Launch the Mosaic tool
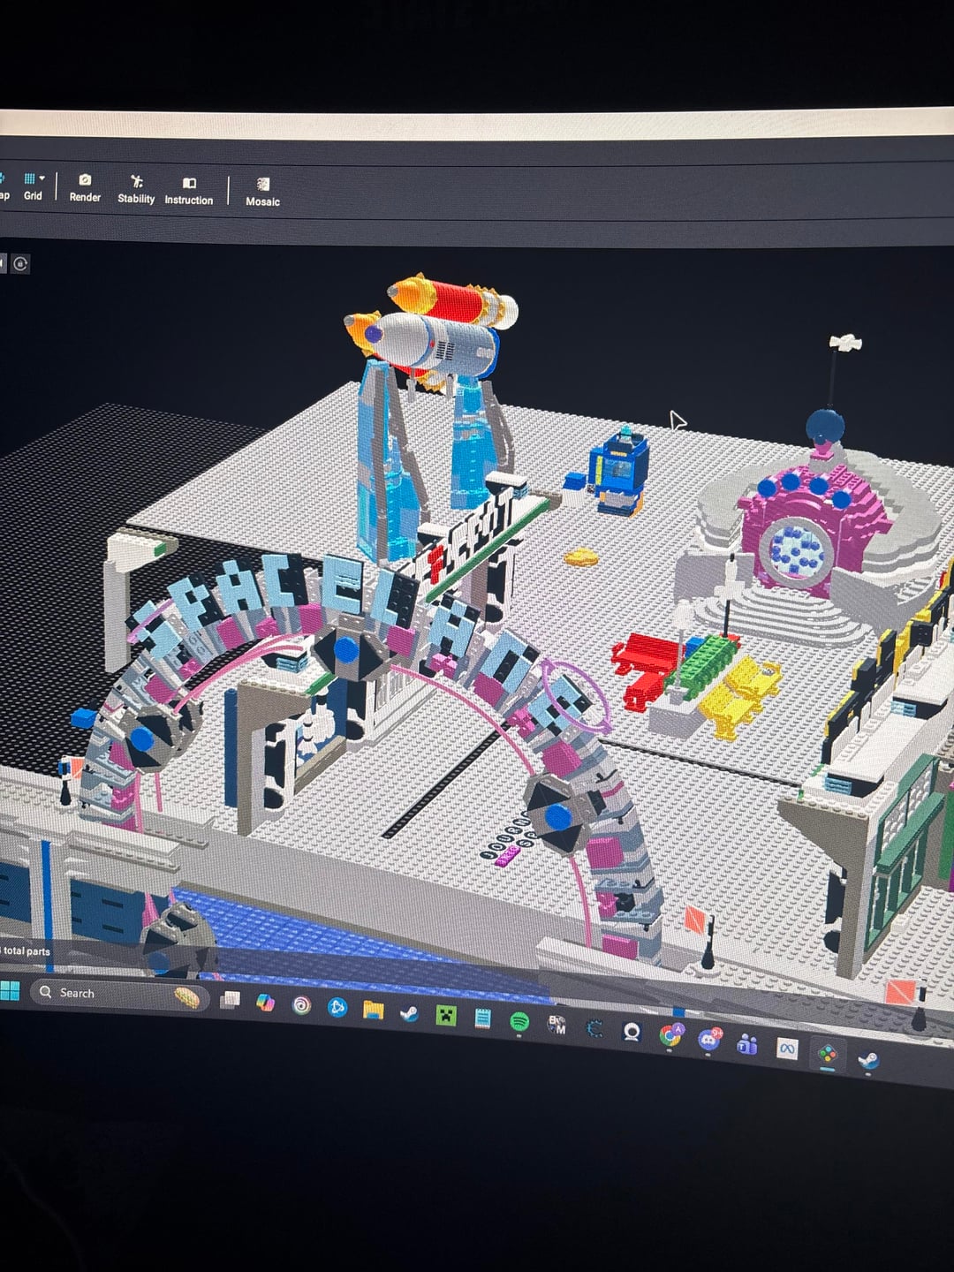954x1272 pixels. click(262, 192)
